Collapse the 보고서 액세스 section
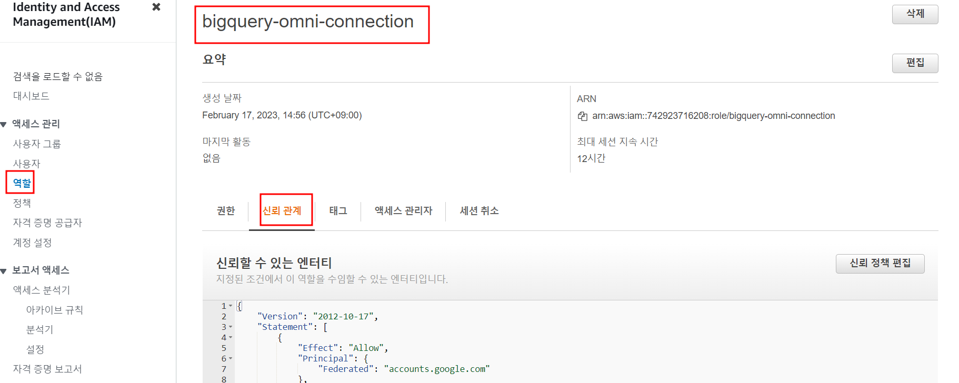This screenshot has height=383, width=959. coord(4,271)
